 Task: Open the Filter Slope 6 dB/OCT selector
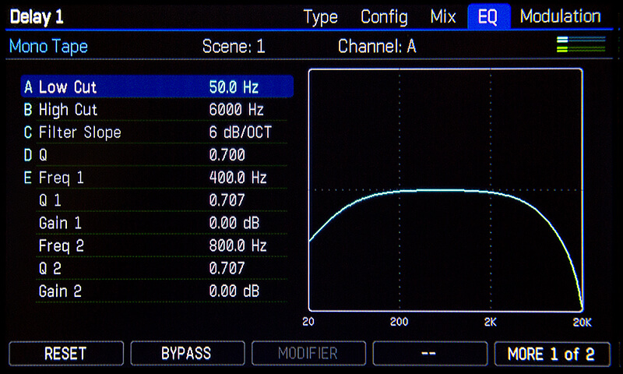click(x=241, y=132)
